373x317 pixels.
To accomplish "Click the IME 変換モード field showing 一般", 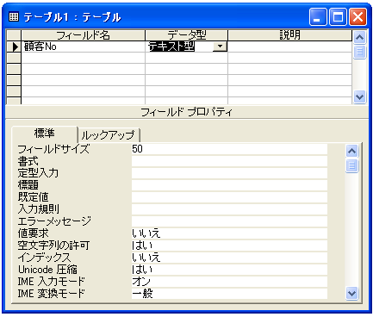I will pyautogui.click(x=229, y=294).
